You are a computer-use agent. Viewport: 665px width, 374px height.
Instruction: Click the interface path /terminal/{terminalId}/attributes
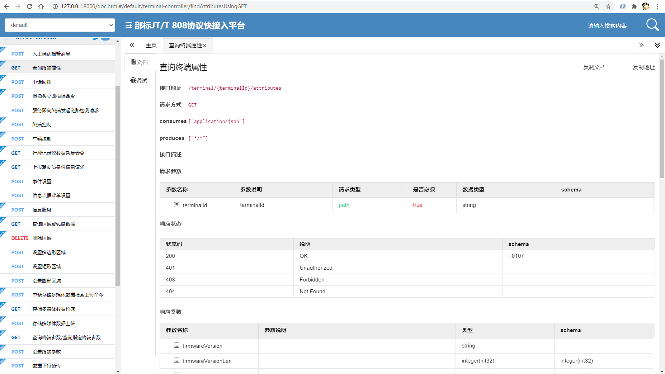(235, 88)
